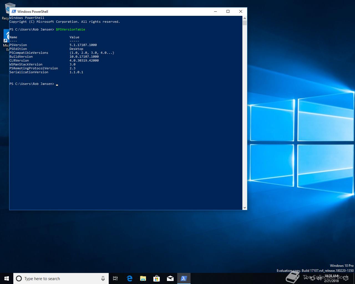Open File Explorer from the taskbar
The image size is (355, 284).
[x=143, y=278]
